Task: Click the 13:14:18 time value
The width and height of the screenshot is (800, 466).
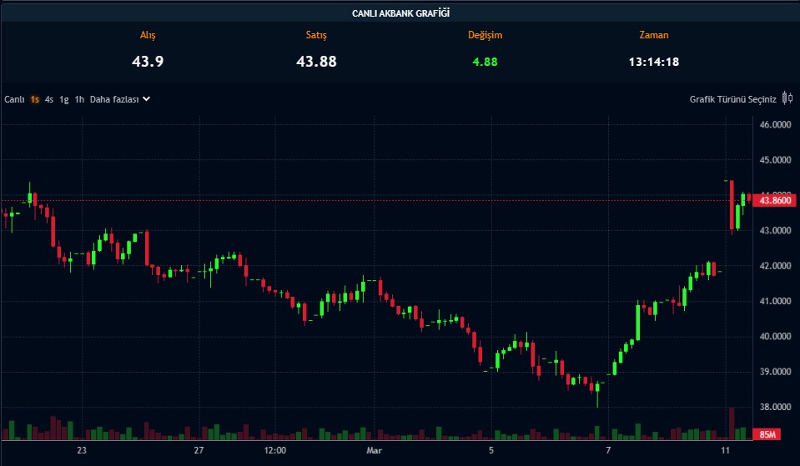Action: tap(653, 61)
